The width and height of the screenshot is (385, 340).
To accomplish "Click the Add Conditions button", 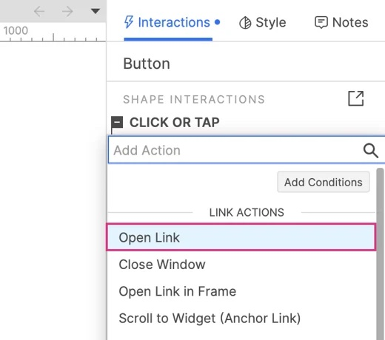I will (324, 183).
